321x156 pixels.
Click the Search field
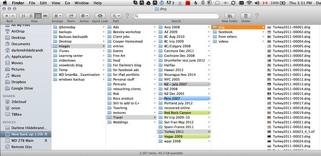click(x=176, y=16)
